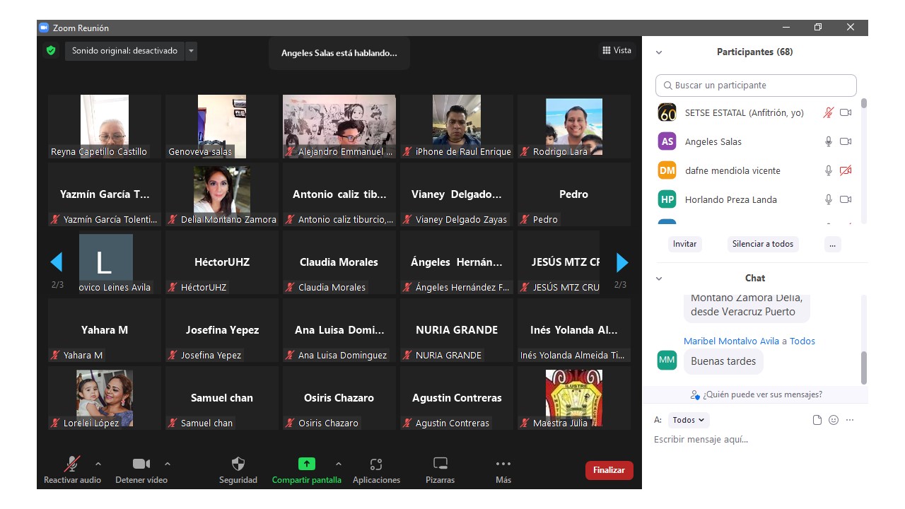The width and height of the screenshot is (905, 509).
Task: Collapse the Participantes panel chevron
Action: [659, 52]
